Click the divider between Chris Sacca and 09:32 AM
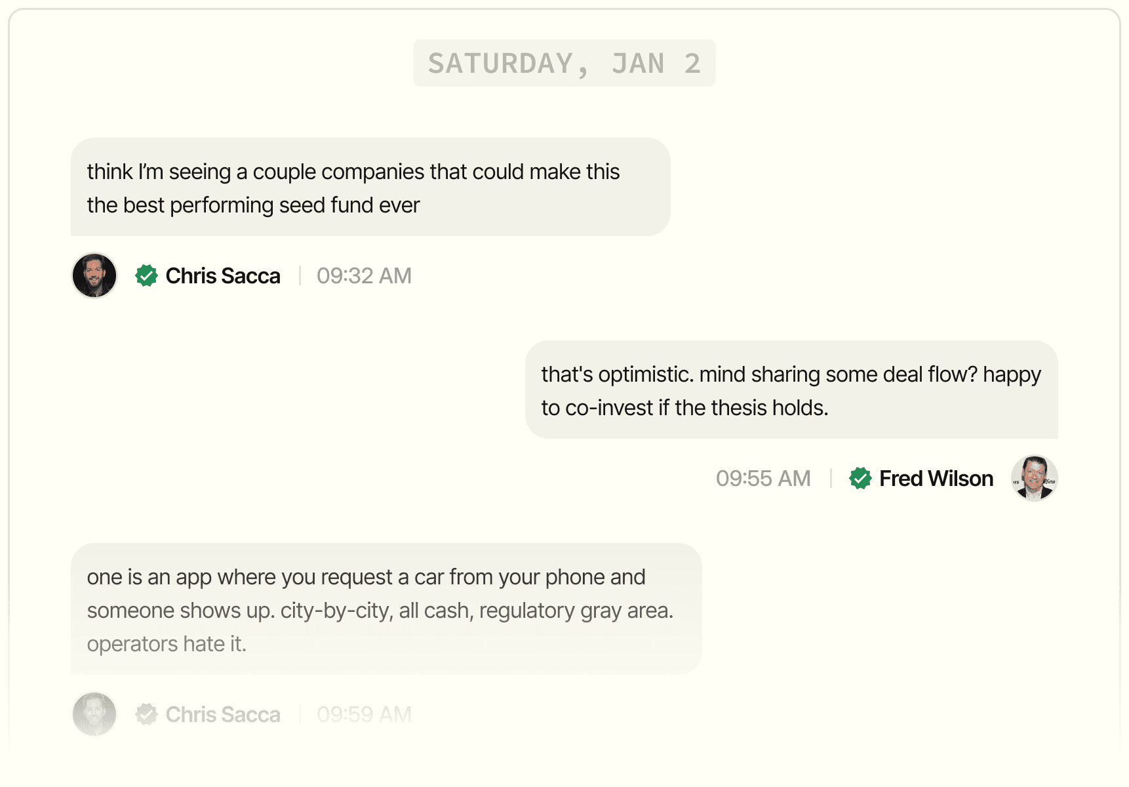The height and width of the screenshot is (787, 1129). pyautogui.click(x=300, y=275)
